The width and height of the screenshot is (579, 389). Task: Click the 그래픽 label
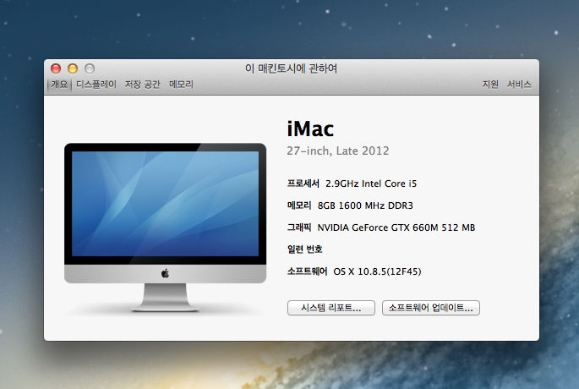pos(299,227)
